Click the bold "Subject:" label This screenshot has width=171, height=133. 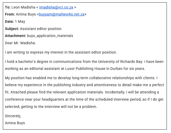(12, 29)
